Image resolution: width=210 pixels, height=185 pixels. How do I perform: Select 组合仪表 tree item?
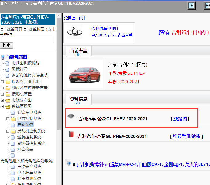coord(25,150)
